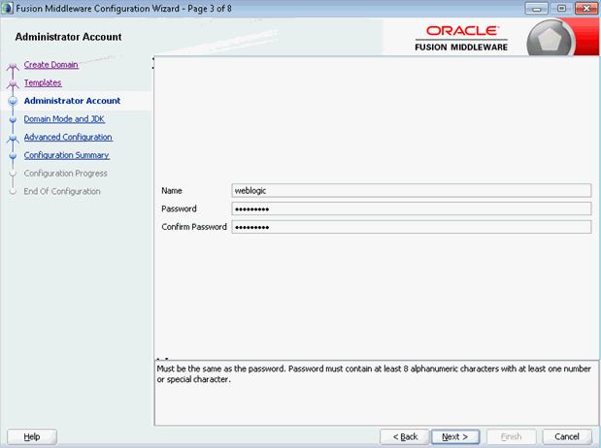The image size is (601, 448).
Task: Click the Confirm Password label
Action: pos(194,227)
